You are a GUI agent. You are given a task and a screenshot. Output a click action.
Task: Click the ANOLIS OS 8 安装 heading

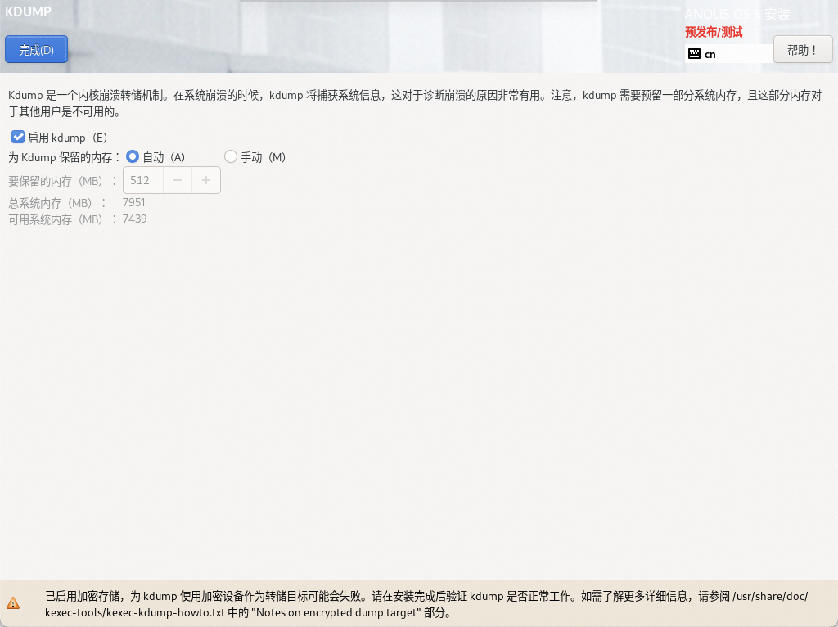tap(737, 14)
